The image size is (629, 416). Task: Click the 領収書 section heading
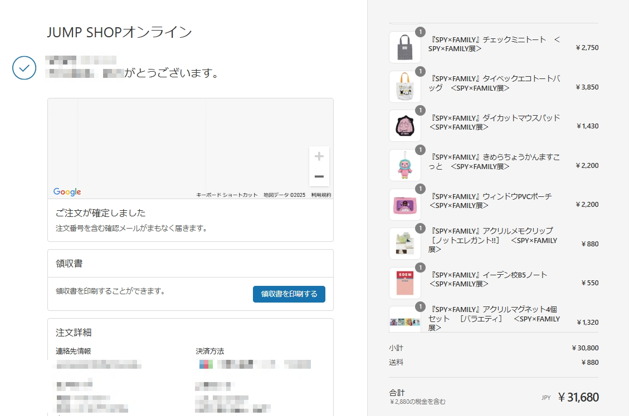pos(69,264)
